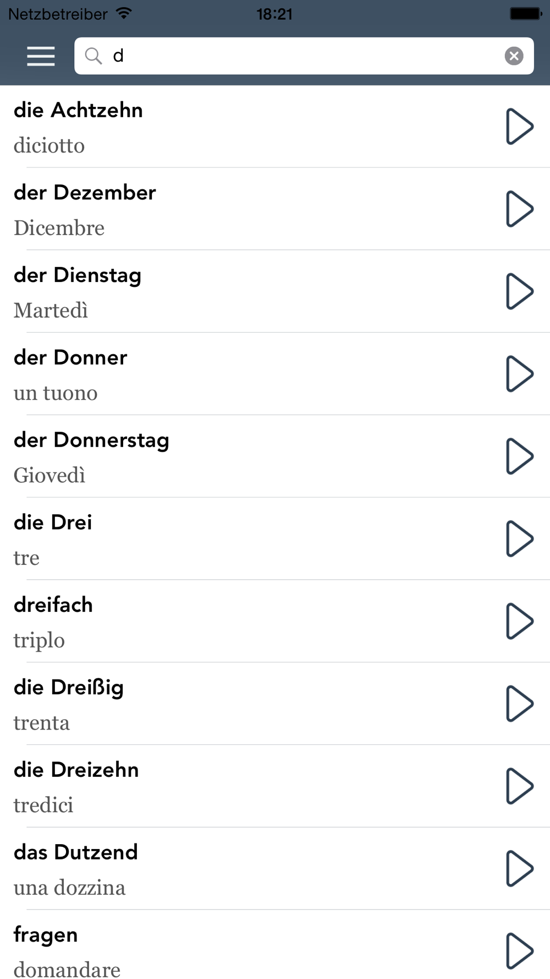
Task: Open the die Achtzehn entry
Action: click(x=220, y=127)
